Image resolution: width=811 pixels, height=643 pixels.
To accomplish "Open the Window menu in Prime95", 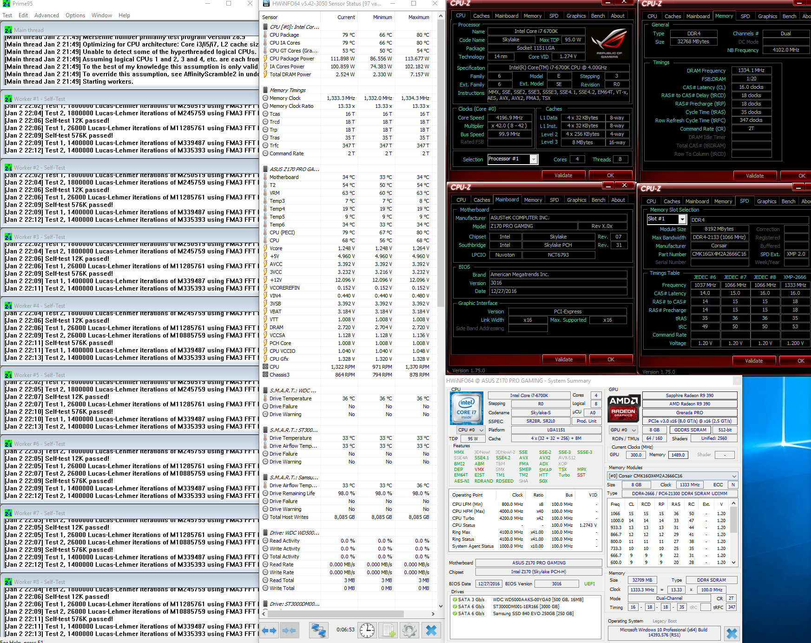I will (x=102, y=15).
